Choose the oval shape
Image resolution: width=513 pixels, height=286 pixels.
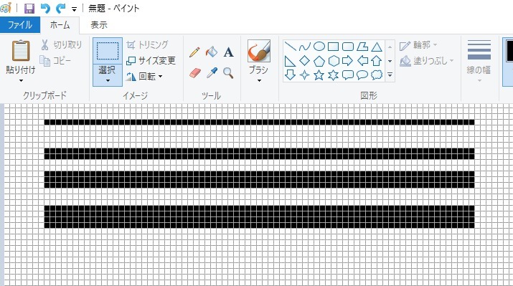319,47
